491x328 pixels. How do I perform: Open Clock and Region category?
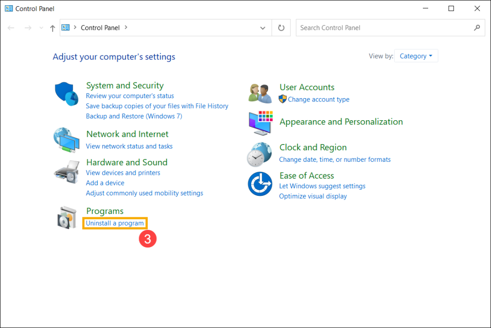coord(313,147)
